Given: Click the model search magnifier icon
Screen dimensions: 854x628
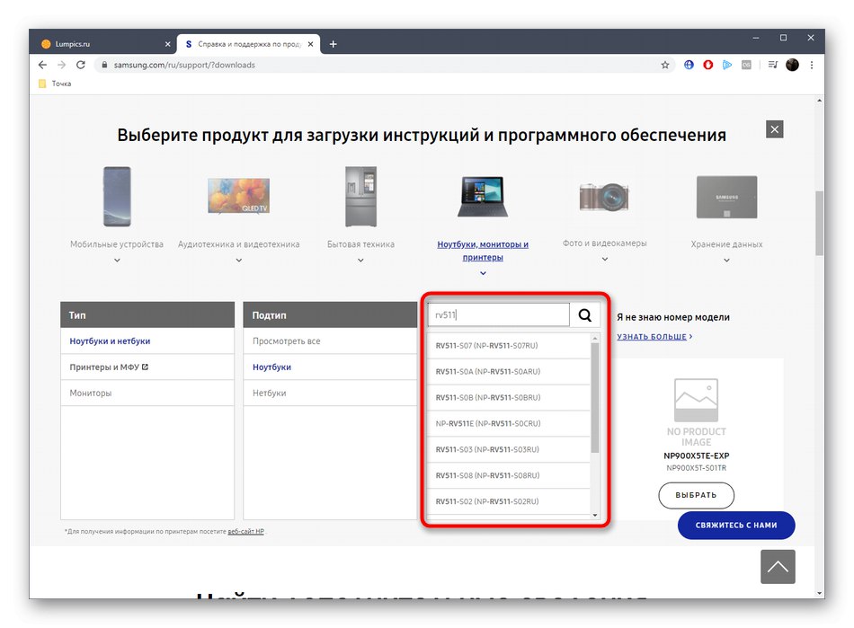Looking at the screenshot, I should [x=585, y=314].
